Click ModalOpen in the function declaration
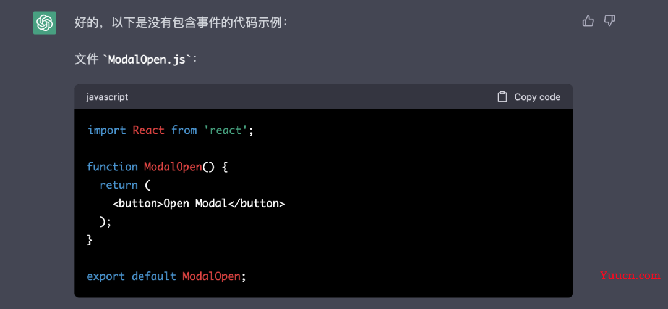The image size is (668, 309). [x=173, y=167]
